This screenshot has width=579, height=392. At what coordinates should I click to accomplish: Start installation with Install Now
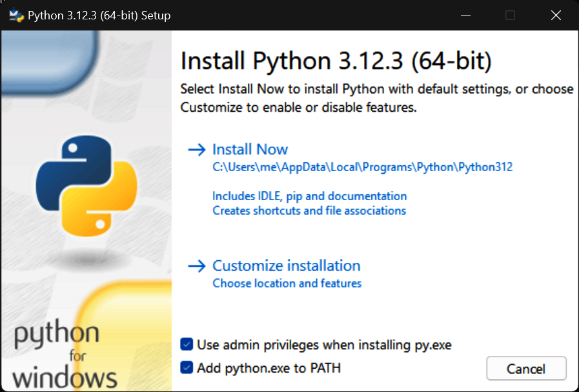pos(250,150)
